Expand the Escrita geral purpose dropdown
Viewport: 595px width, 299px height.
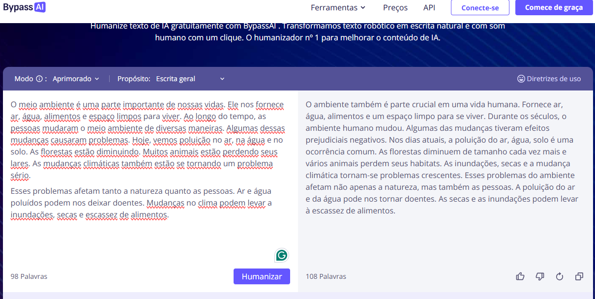tap(190, 79)
